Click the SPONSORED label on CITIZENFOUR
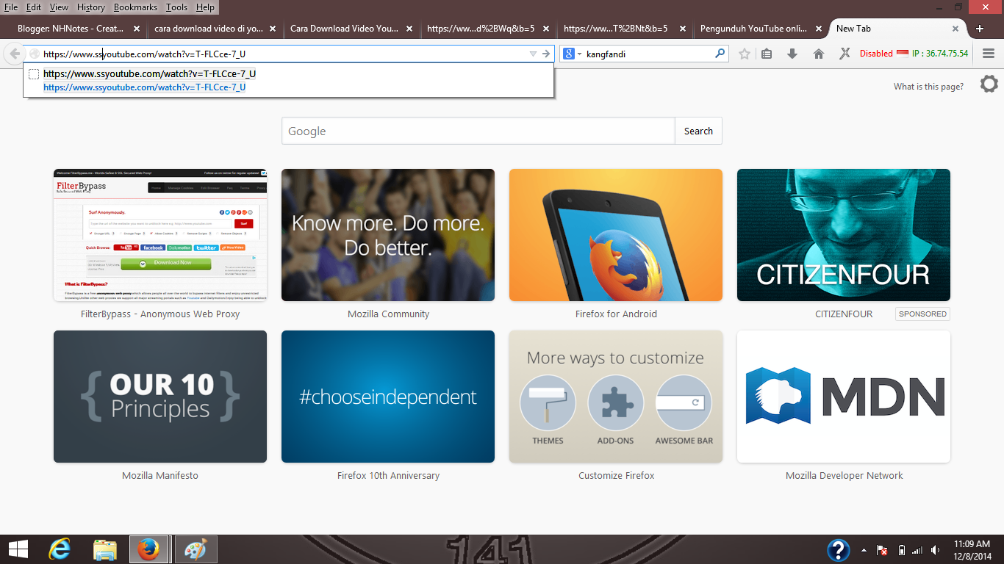 point(922,314)
